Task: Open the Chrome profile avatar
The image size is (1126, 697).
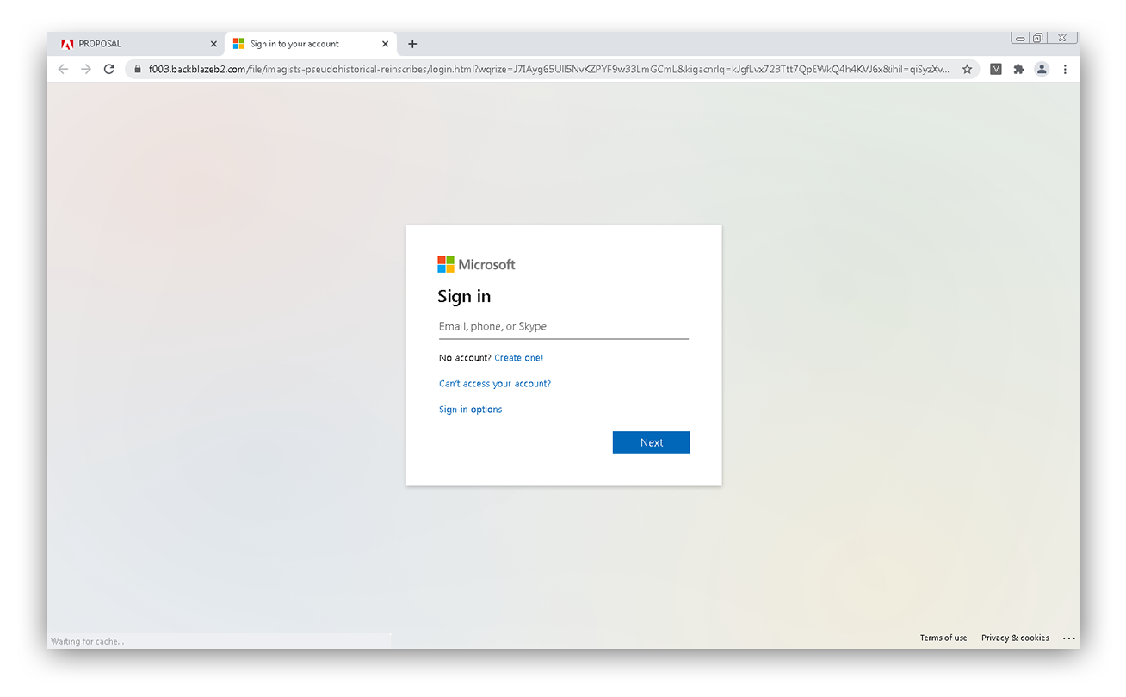Action: coord(1042,69)
